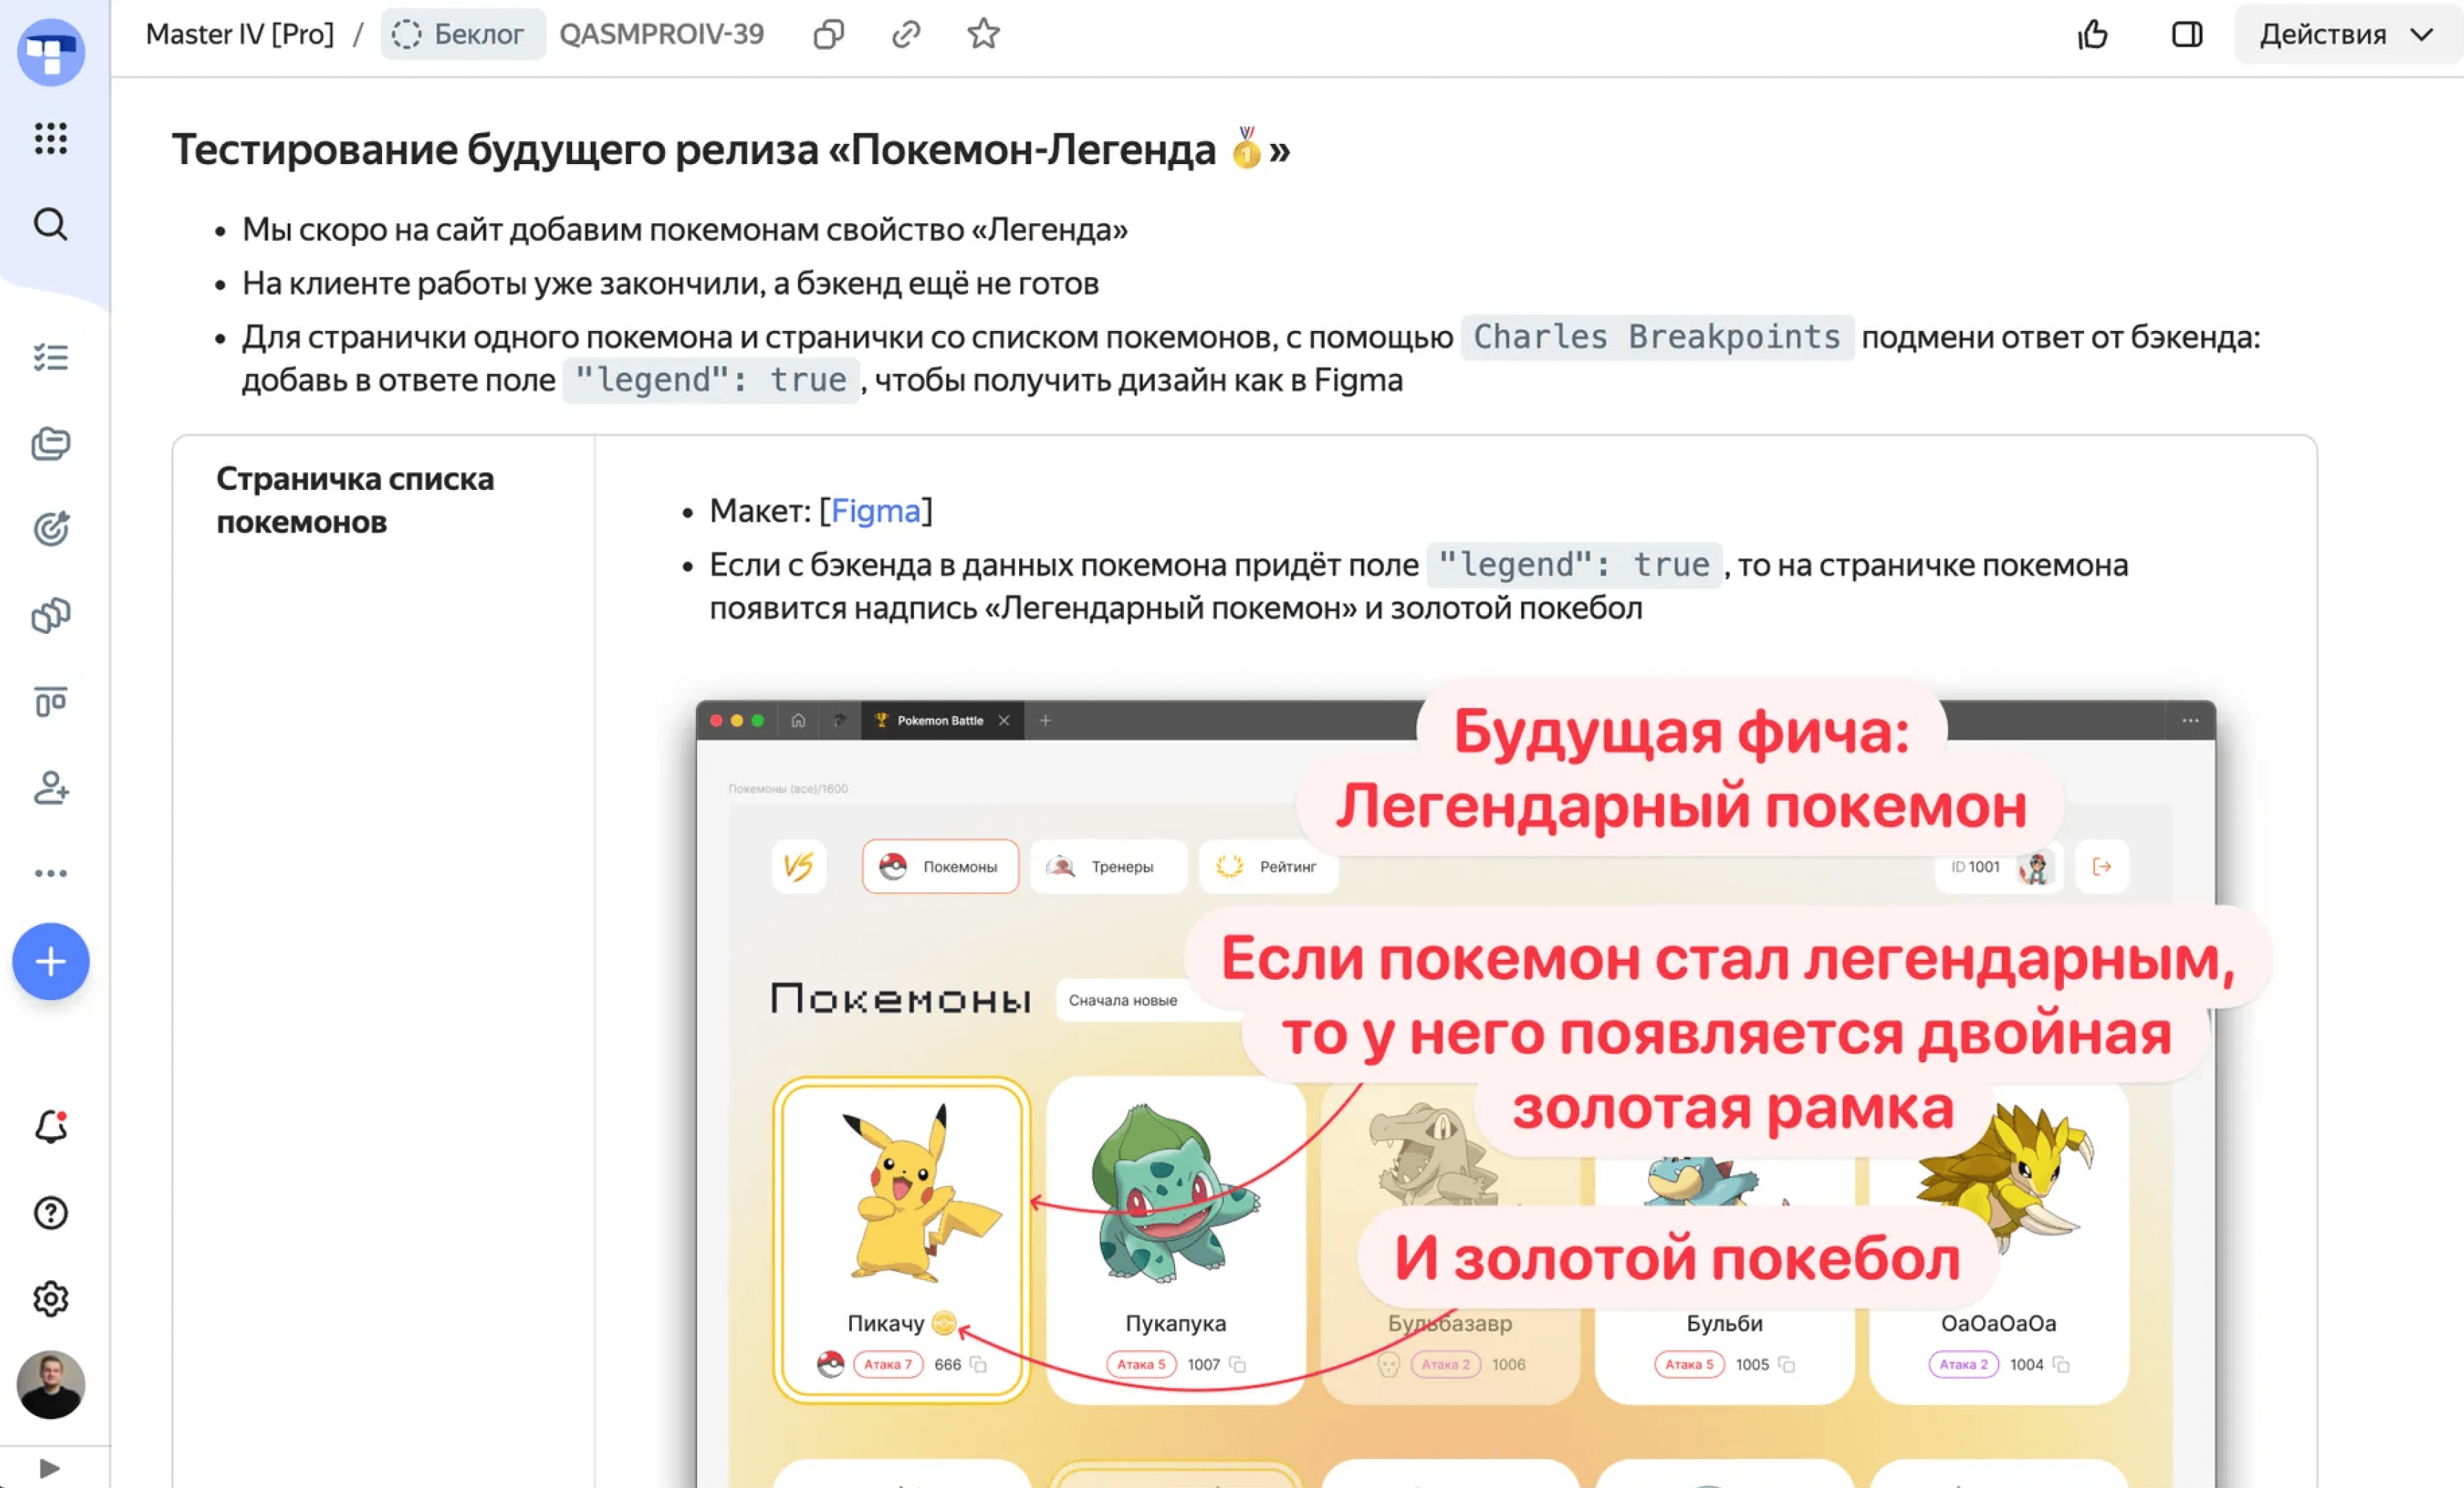The image size is (2464, 1488).
Task: Add this issue to favorites with the star
Action: click(983, 34)
